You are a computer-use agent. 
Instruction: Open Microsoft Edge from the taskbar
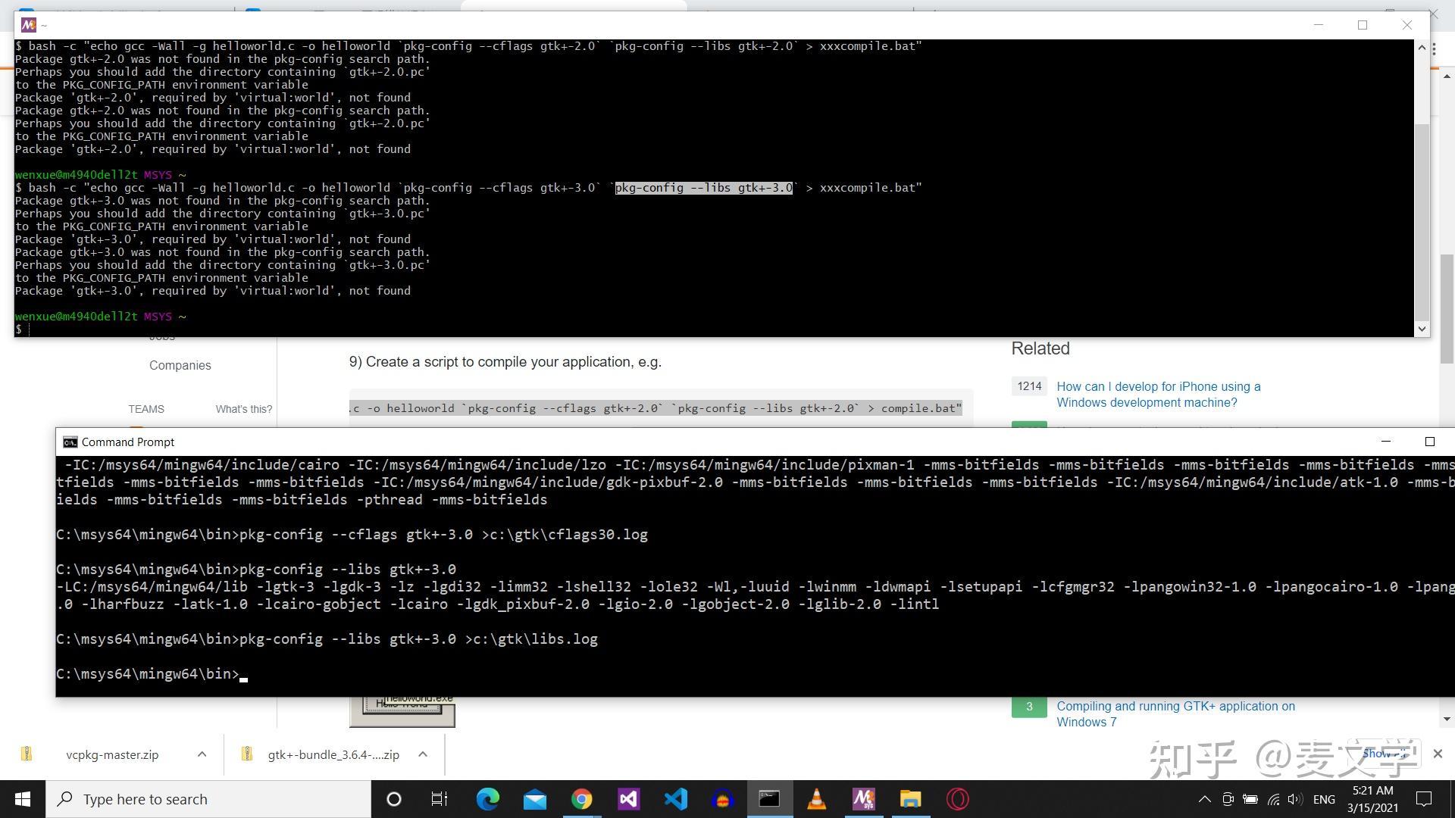point(488,798)
